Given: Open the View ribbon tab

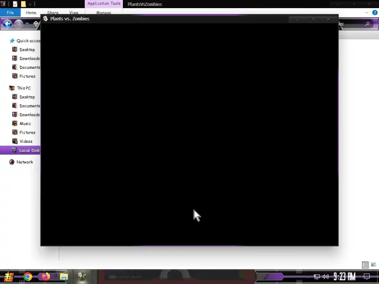Looking at the screenshot, I should click(x=74, y=13).
